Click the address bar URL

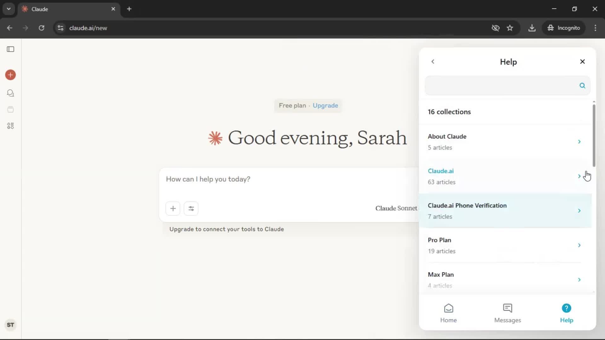coord(88,28)
